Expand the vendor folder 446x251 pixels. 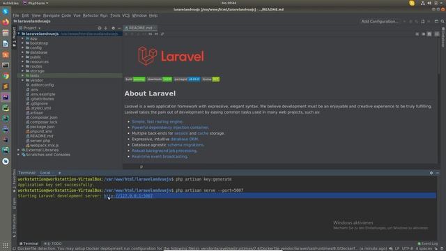tap(23, 80)
